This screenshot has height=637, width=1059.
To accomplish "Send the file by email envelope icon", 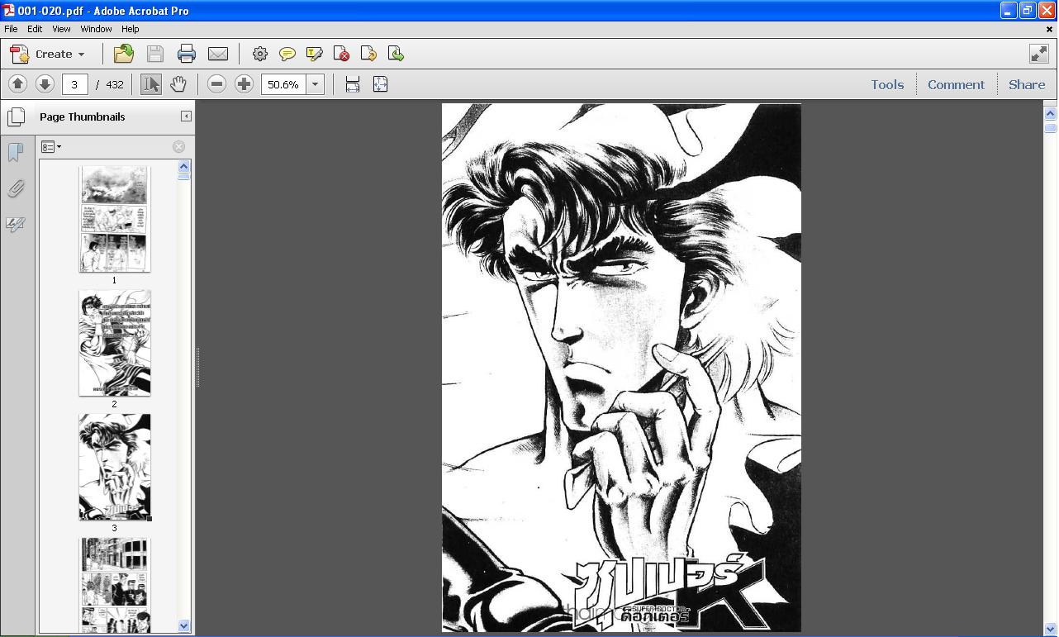I will click(x=218, y=54).
